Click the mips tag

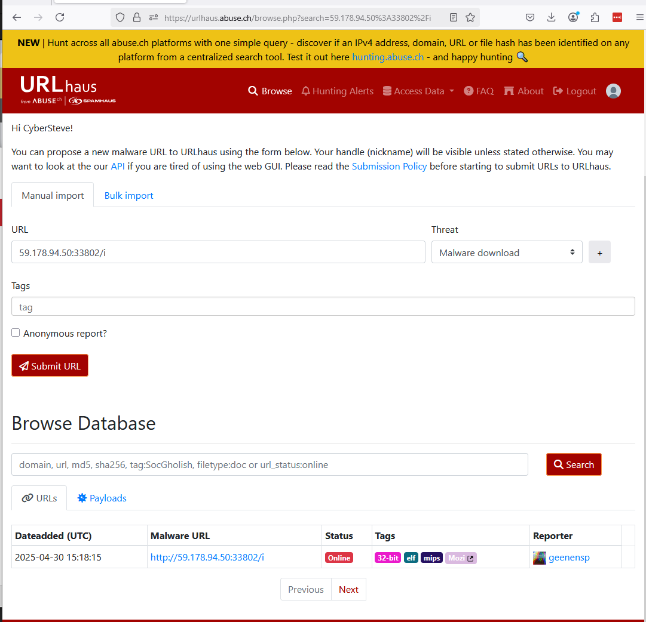(432, 558)
